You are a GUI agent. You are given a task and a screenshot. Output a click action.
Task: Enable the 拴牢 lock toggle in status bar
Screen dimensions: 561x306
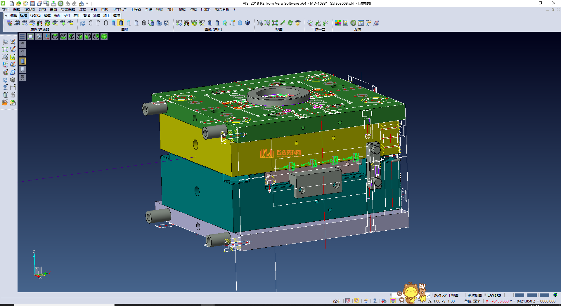tap(336, 301)
